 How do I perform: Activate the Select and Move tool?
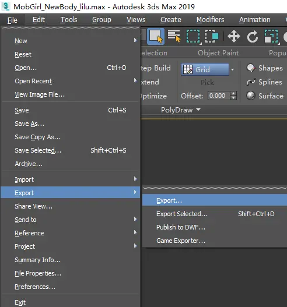[x=234, y=36]
